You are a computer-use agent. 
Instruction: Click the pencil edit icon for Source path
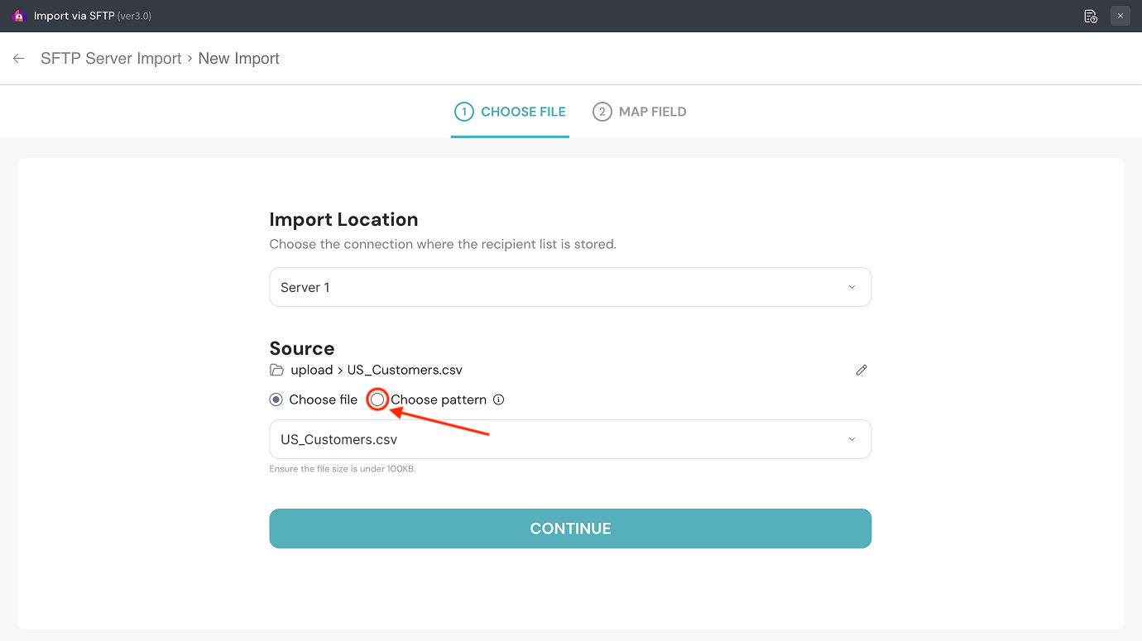(x=861, y=370)
